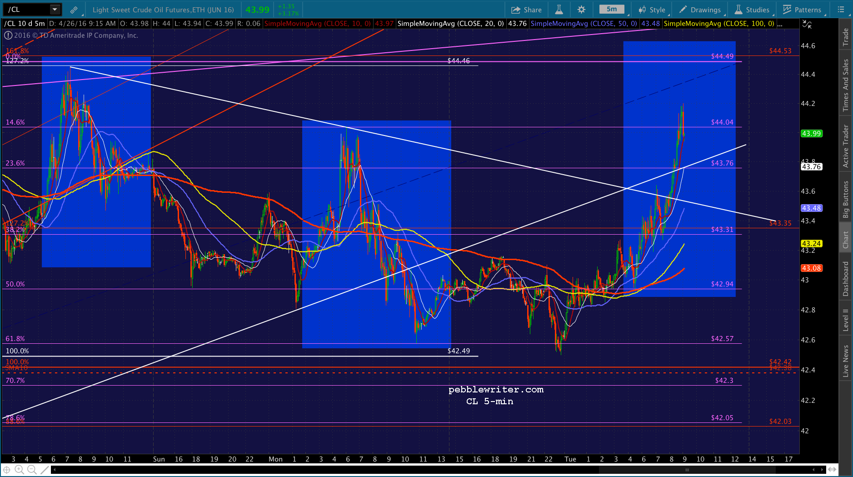Click SimpleMovingAvg (CLOSE, 100, 0) study label
Viewport: 853px width, 477px height.
pos(719,24)
